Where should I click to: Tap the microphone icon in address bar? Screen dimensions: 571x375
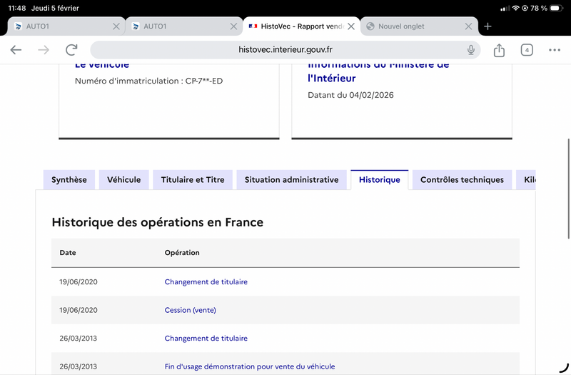[470, 49]
